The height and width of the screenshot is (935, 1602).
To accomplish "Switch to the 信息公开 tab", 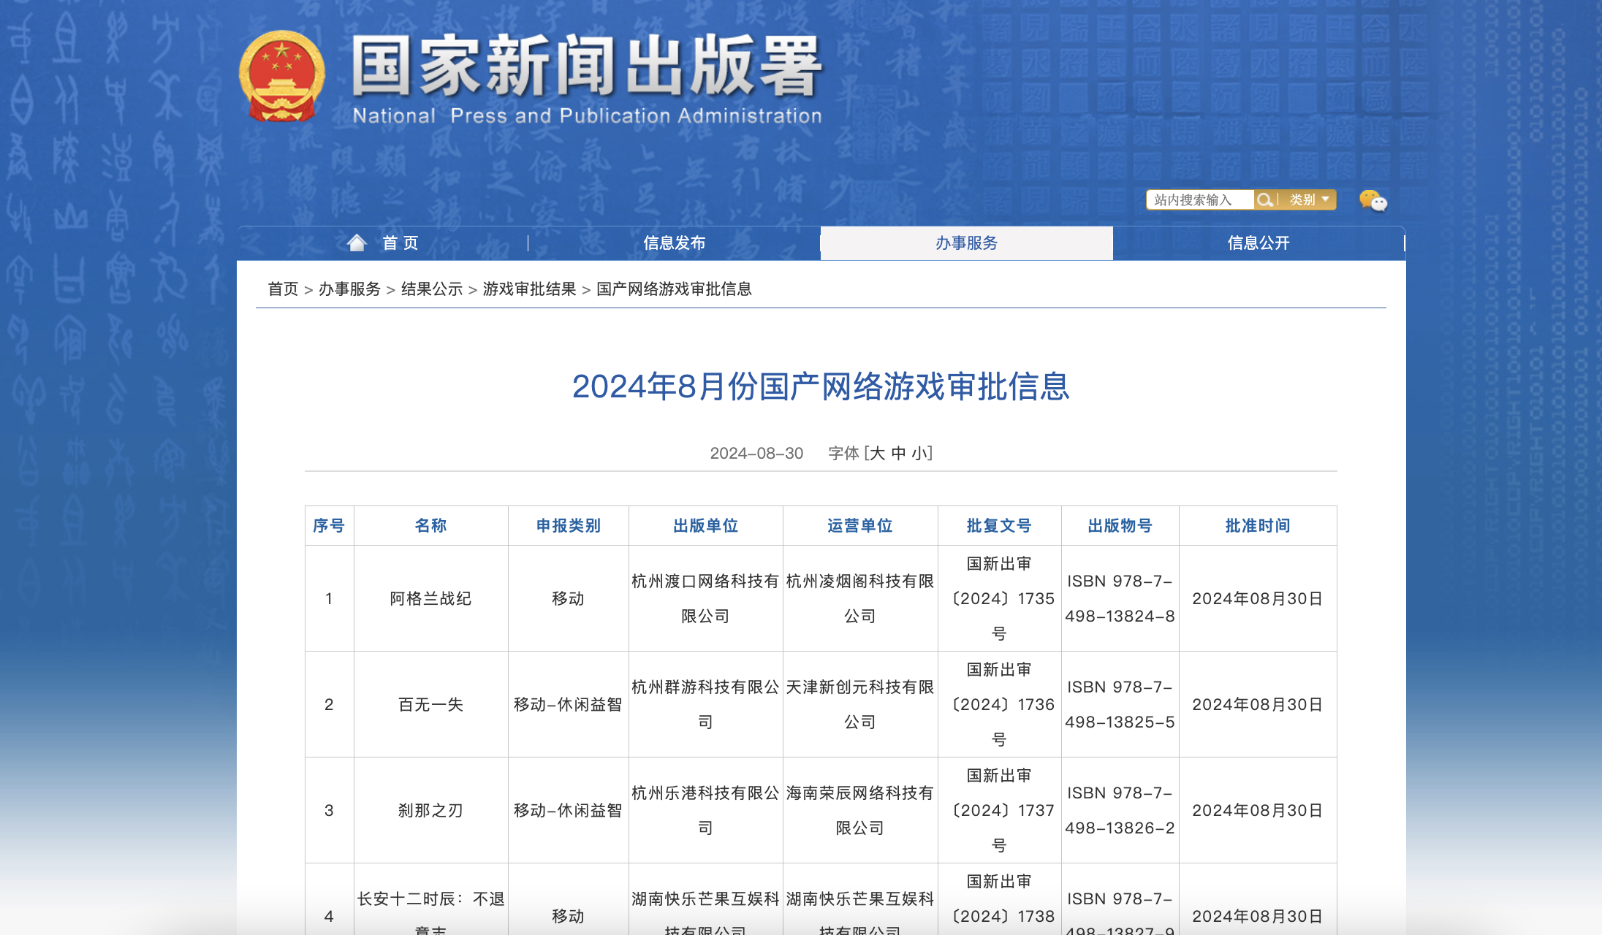I will pyautogui.click(x=1258, y=243).
